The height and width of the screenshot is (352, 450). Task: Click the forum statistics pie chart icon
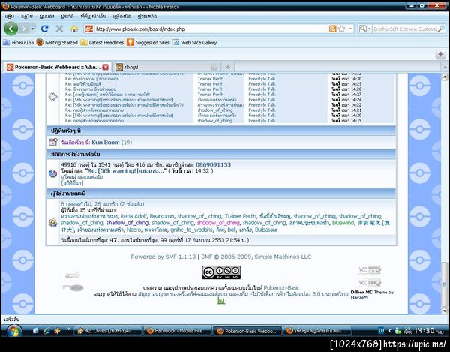(x=52, y=173)
